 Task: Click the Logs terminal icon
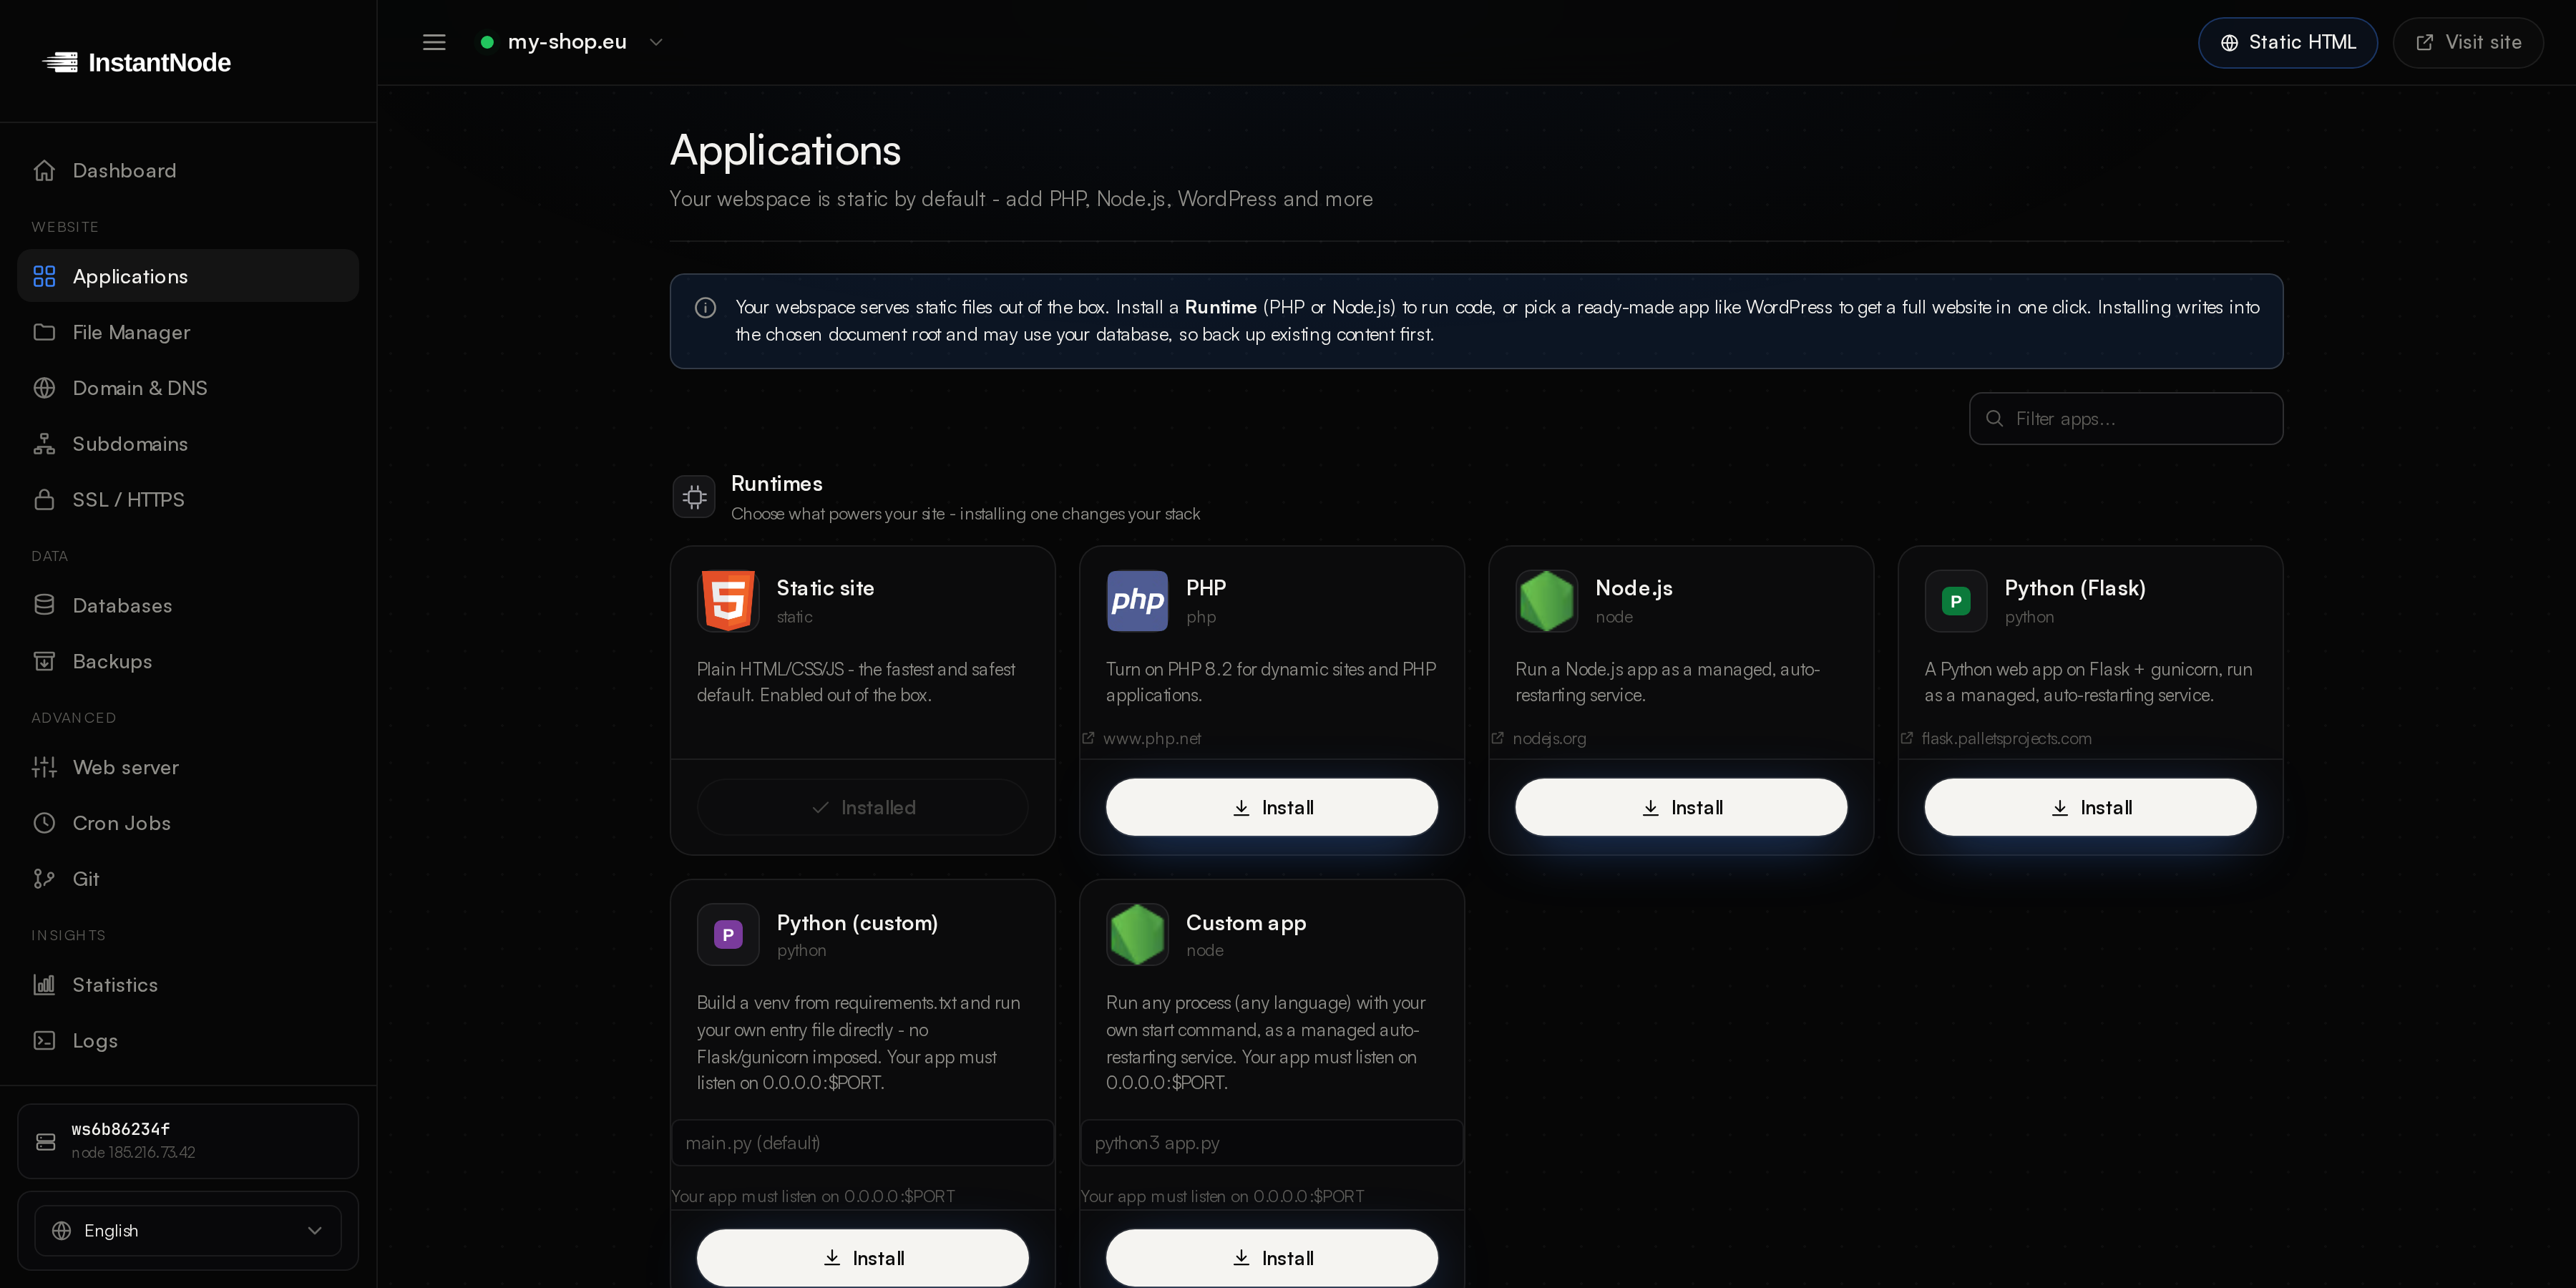tap(44, 1040)
